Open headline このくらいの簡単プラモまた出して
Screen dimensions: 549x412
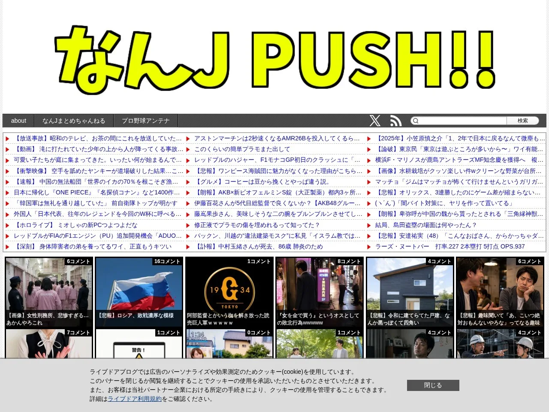tap(242, 149)
